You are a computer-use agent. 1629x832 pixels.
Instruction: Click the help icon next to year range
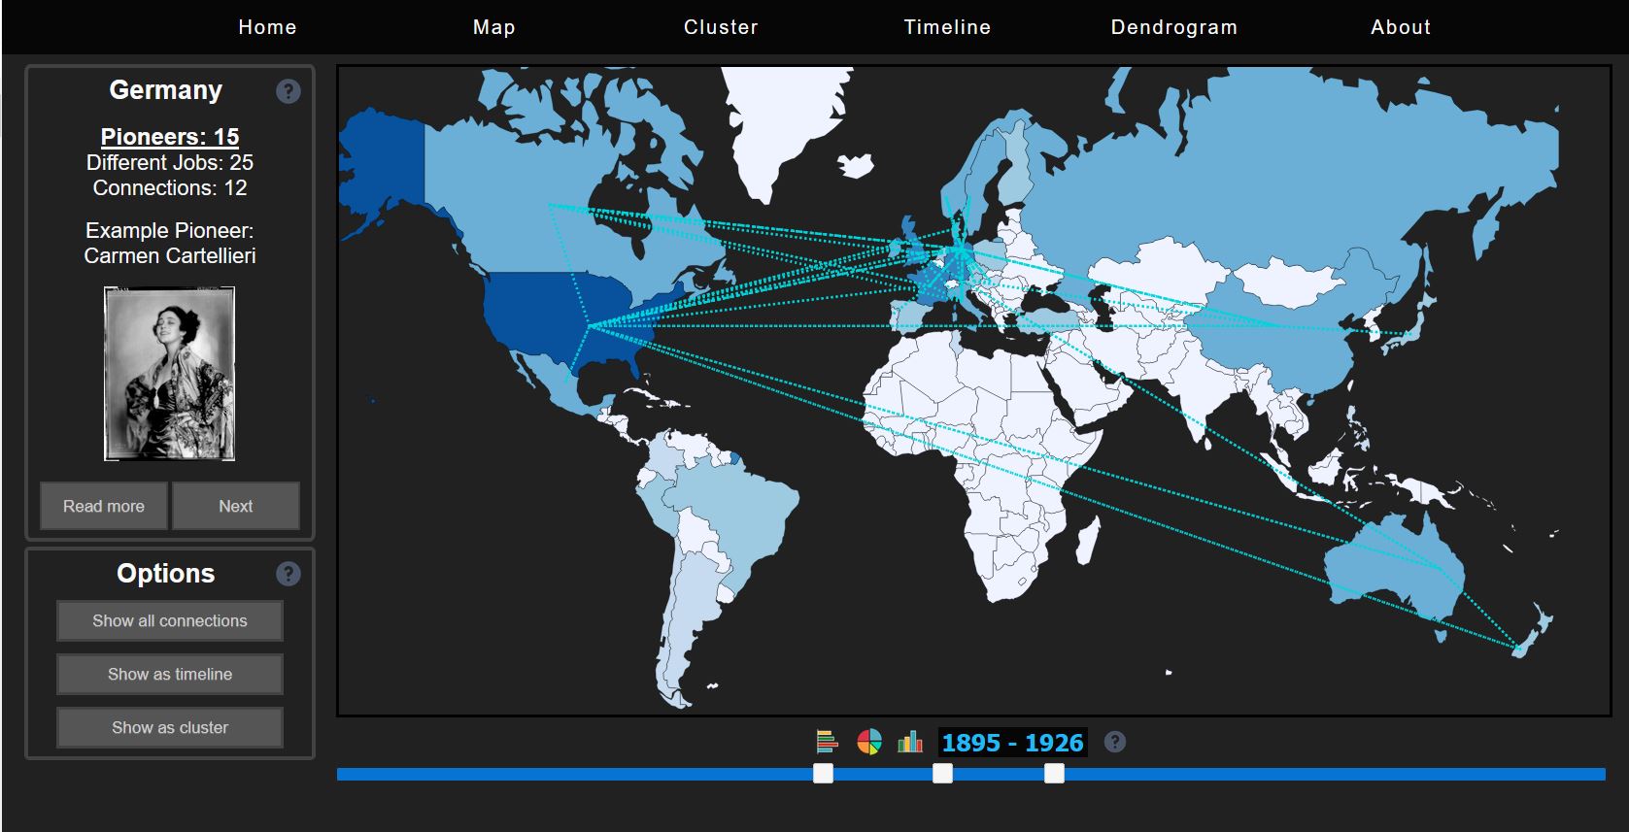pyautogui.click(x=1115, y=742)
